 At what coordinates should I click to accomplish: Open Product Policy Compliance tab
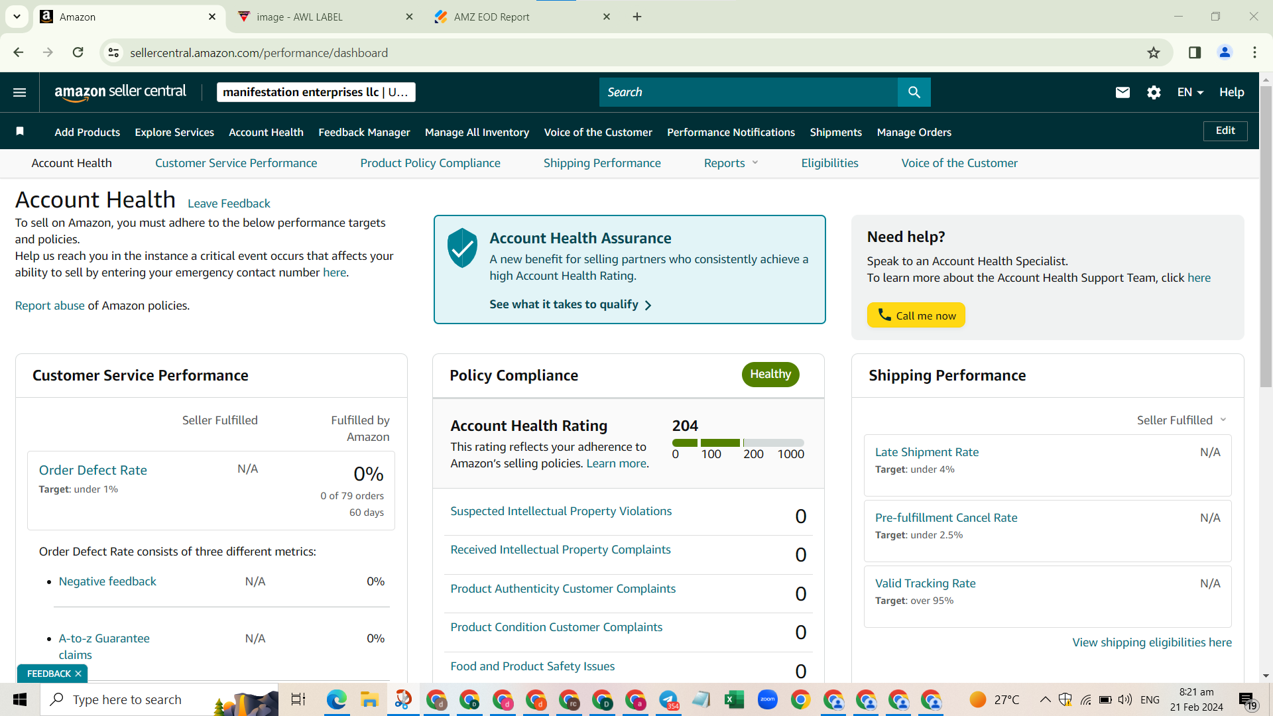click(x=430, y=163)
